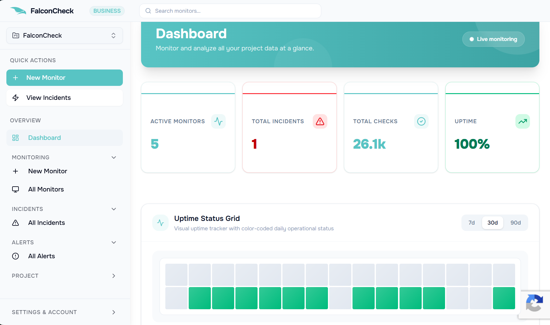Open the Active Monitors stat card value 5
550x325 pixels.
155,144
